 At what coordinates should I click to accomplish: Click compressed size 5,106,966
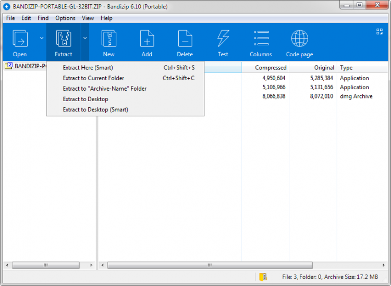(x=274, y=87)
